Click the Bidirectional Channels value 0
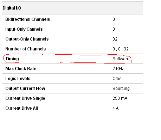This screenshot has width=161, height=140. pyautogui.click(x=114, y=19)
